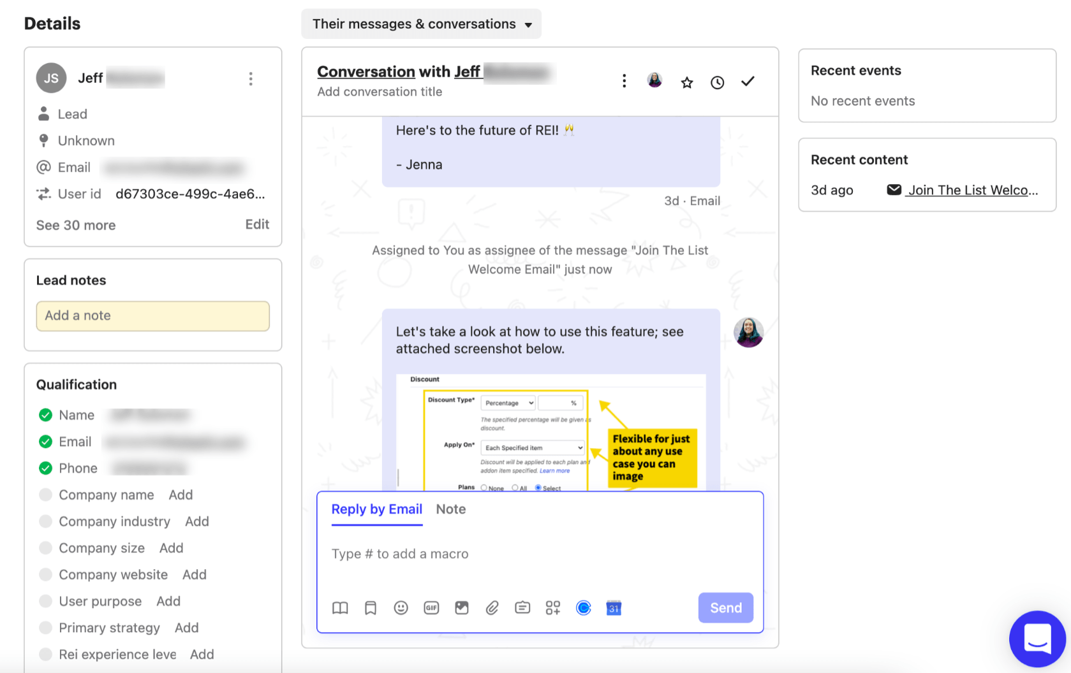The height and width of the screenshot is (673, 1071).
Task: Open the three-dot menu beside Jeff's name
Action: pos(251,78)
